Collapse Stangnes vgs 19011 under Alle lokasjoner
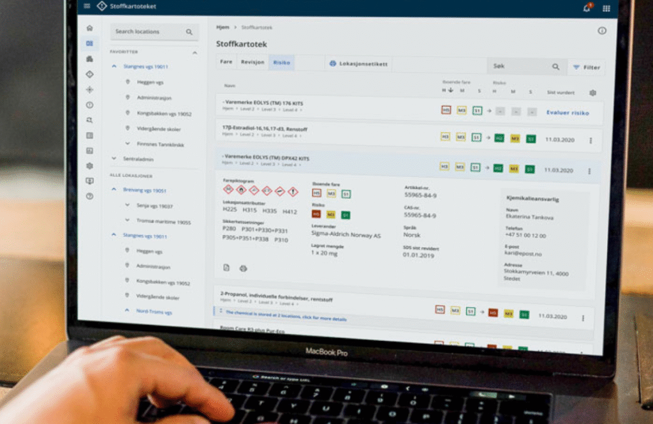Image resolution: width=653 pixels, height=424 pixels. click(x=114, y=235)
